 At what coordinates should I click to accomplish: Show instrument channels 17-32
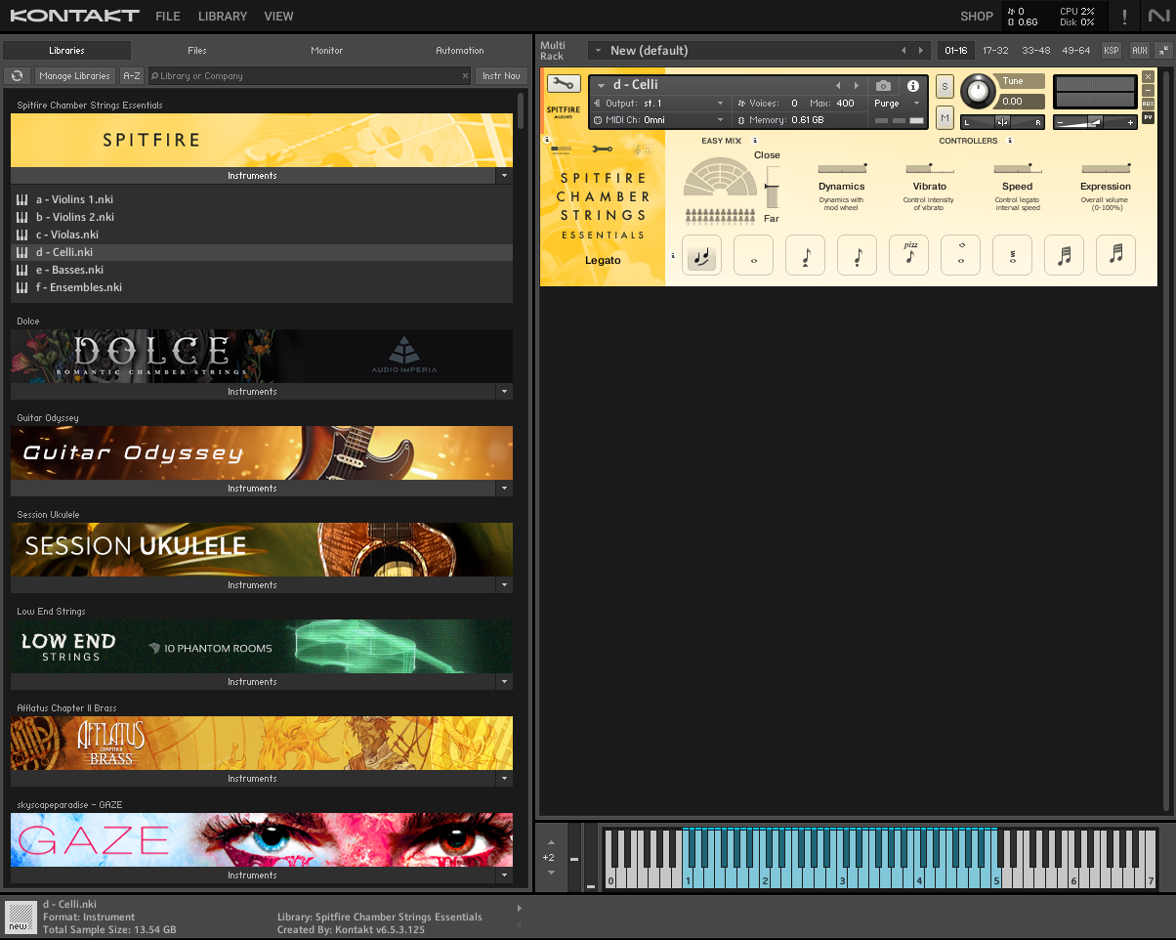coord(995,50)
